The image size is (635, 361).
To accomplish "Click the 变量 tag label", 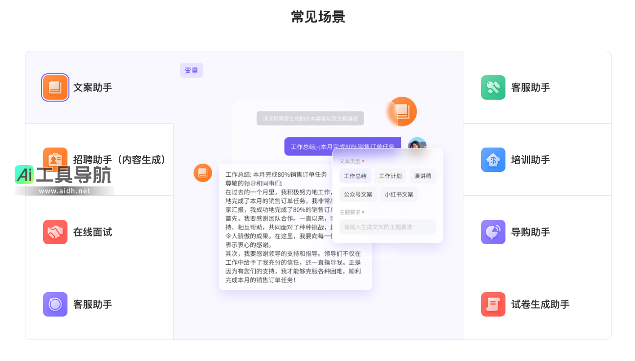I will pyautogui.click(x=192, y=70).
